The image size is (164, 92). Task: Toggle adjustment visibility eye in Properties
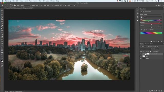tap(159, 41)
